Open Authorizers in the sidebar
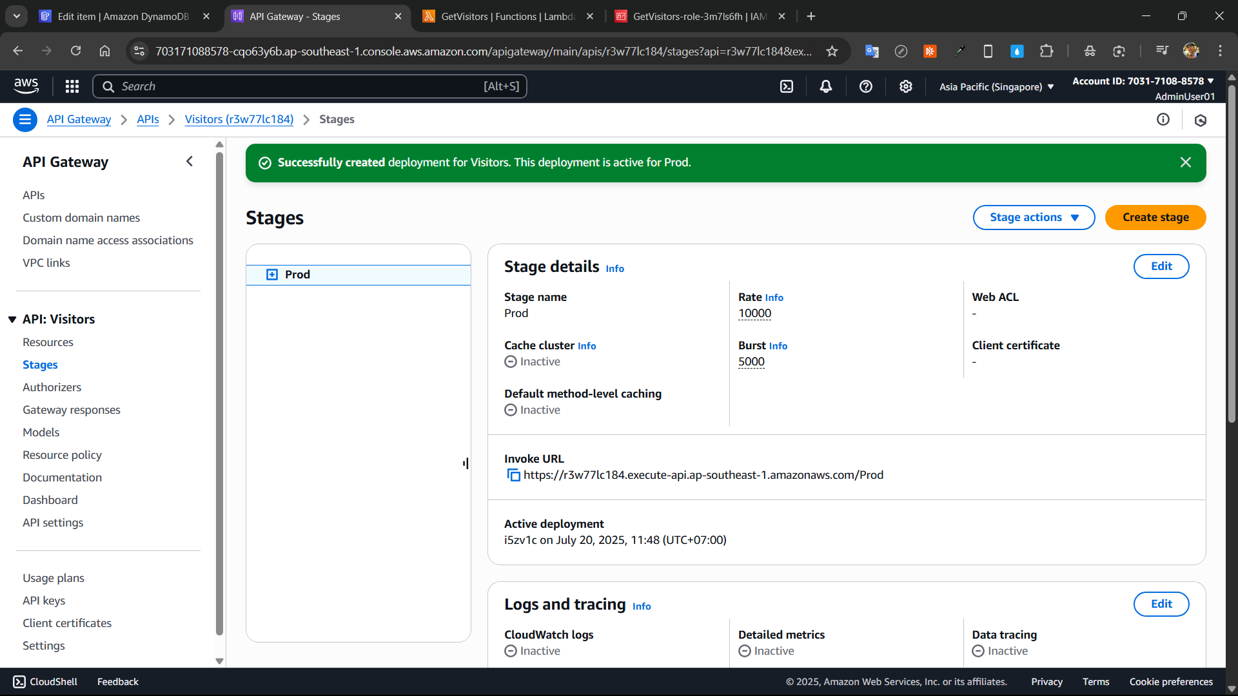This screenshot has height=696, width=1238. tap(52, 387)
